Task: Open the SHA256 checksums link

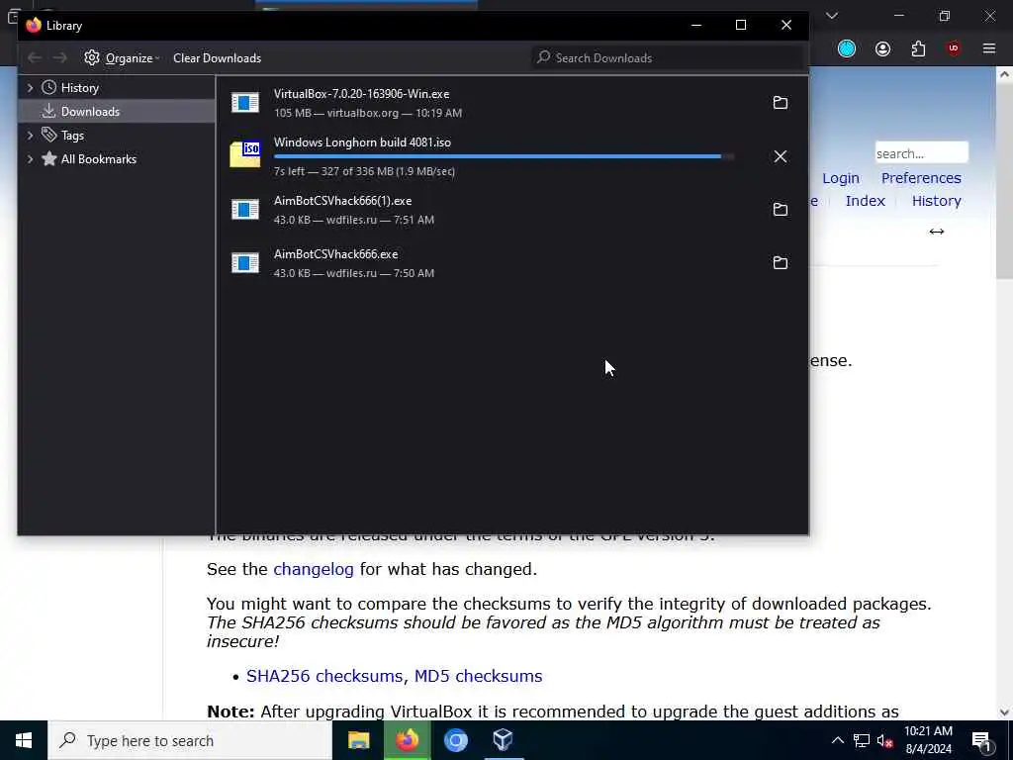Action: [x=324, y=676]
